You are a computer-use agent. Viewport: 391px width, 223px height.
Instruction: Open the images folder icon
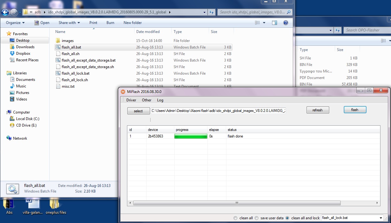tap(58, 41)
